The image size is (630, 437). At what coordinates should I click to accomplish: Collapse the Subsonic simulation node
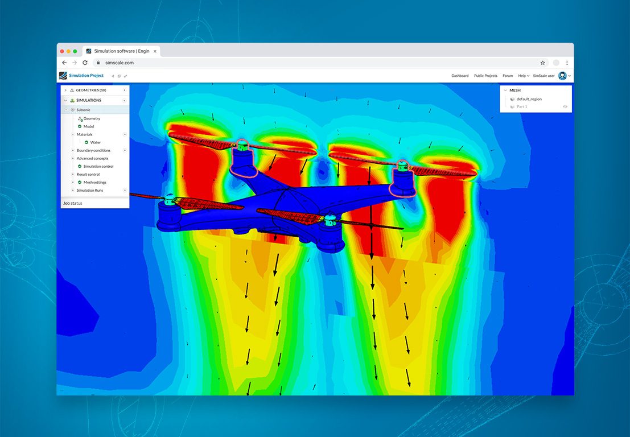(66, 110)
